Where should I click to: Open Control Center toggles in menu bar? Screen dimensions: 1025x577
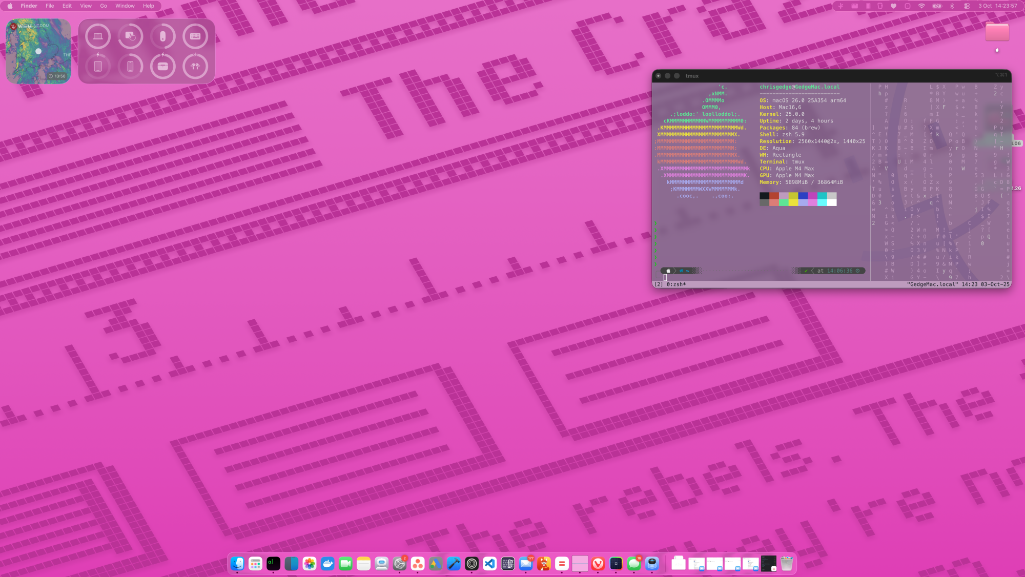tap(967, 6)
